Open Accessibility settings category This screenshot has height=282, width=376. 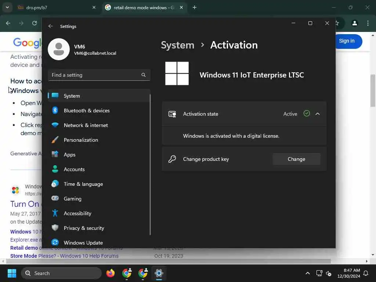[99, 213]
